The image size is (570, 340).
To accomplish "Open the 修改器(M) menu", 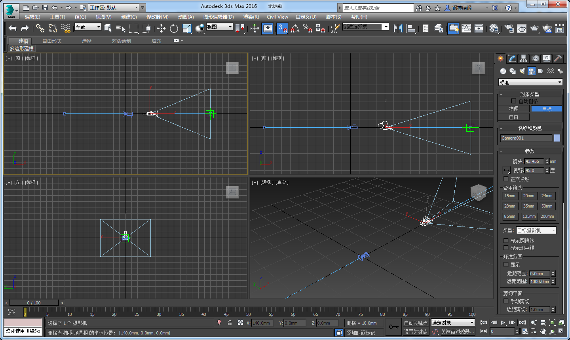I will [157, 17].
